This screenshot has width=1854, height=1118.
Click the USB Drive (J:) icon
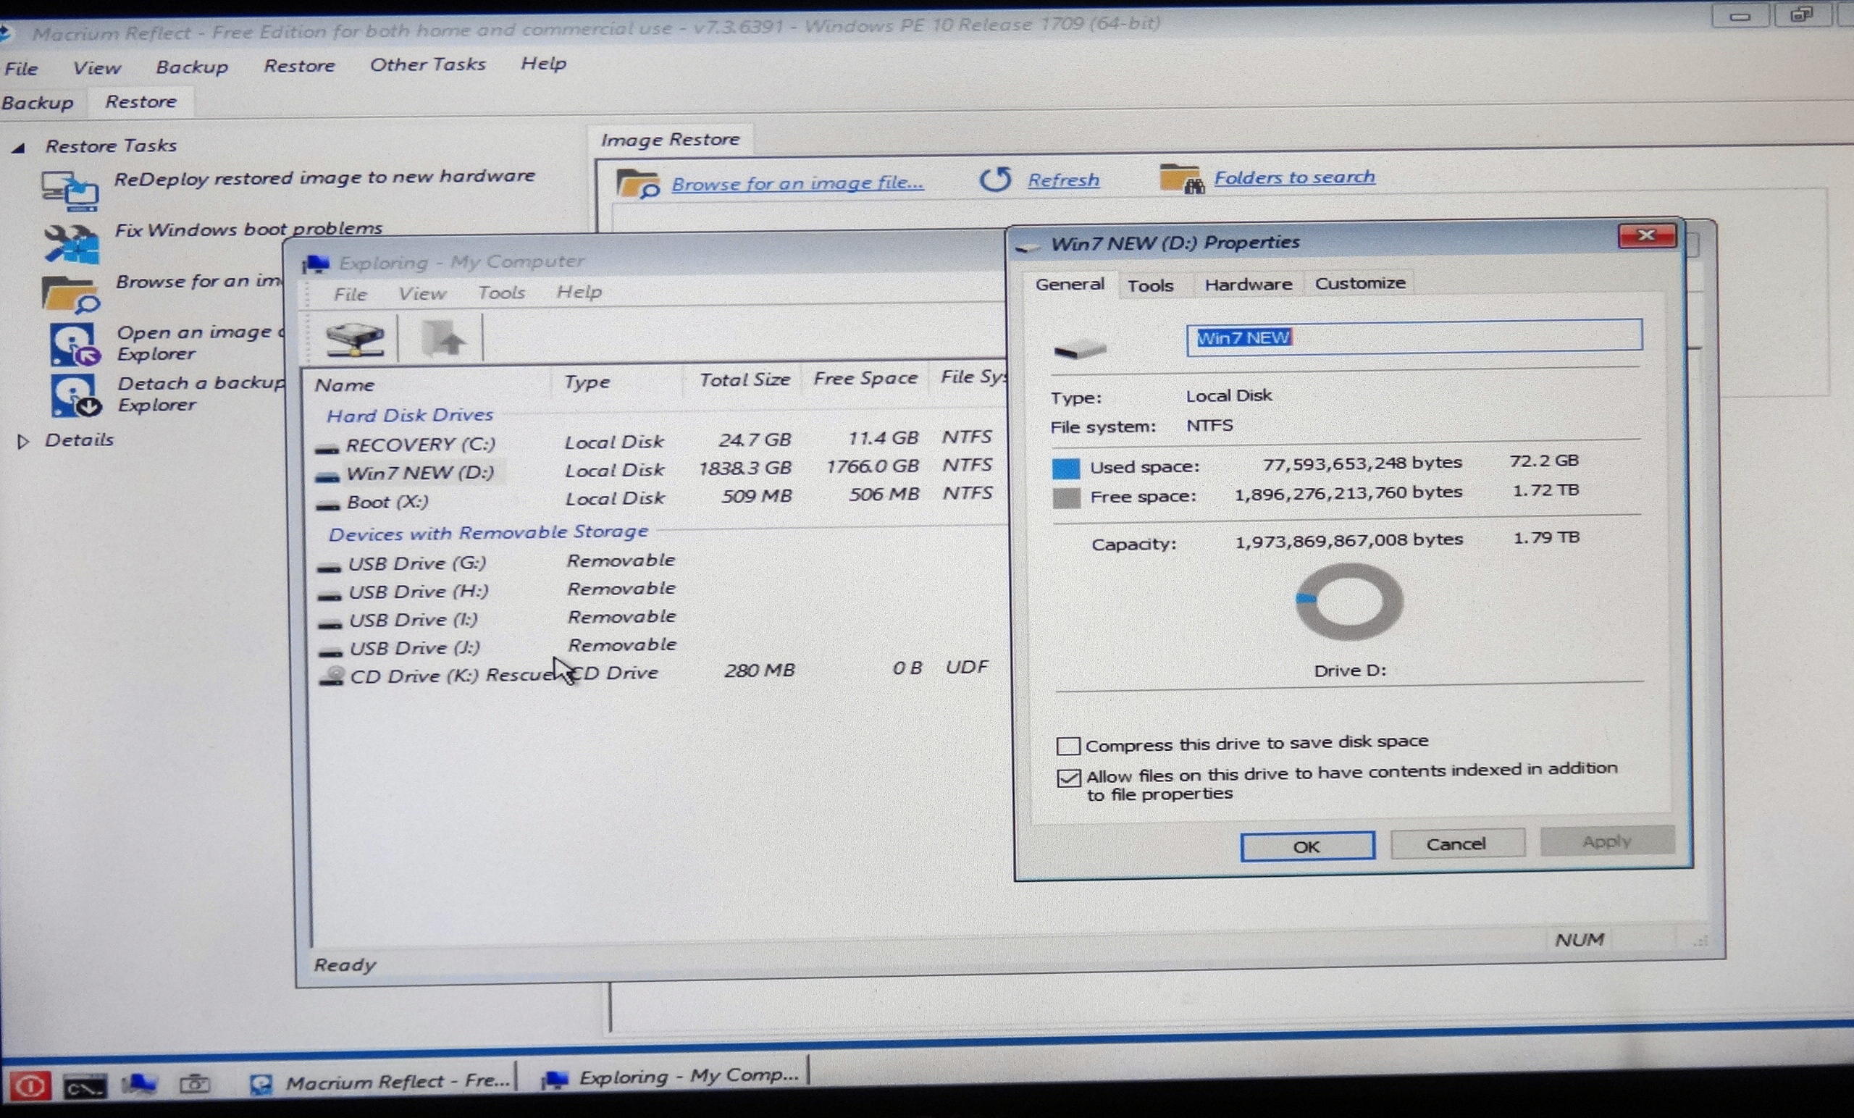click(330, 652)
